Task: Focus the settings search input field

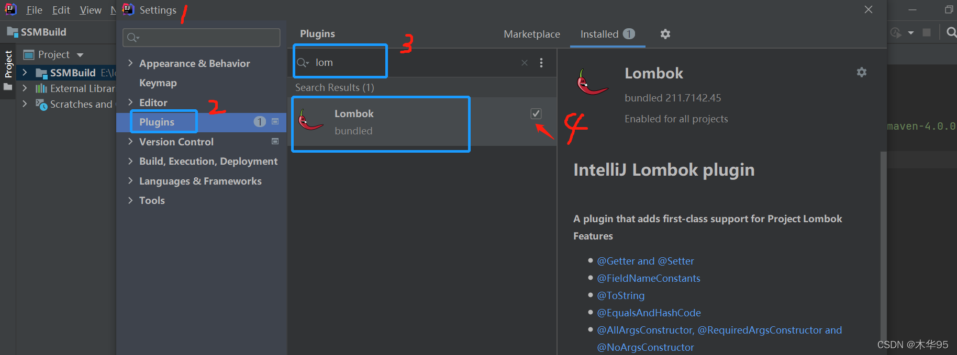Action: (x=202, y=38)
